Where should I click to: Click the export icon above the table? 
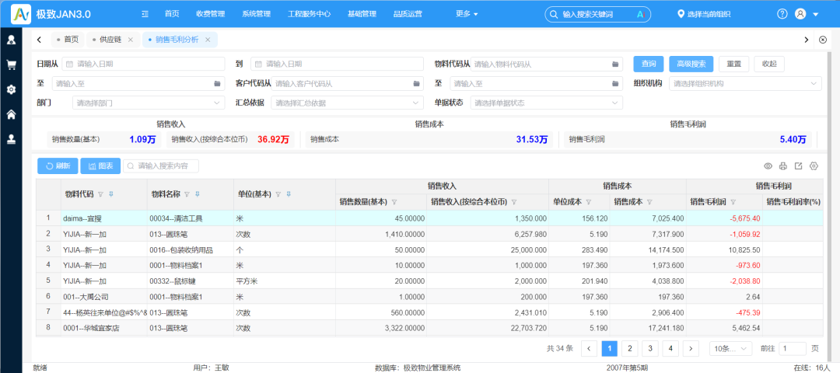(x=798, y=166)
